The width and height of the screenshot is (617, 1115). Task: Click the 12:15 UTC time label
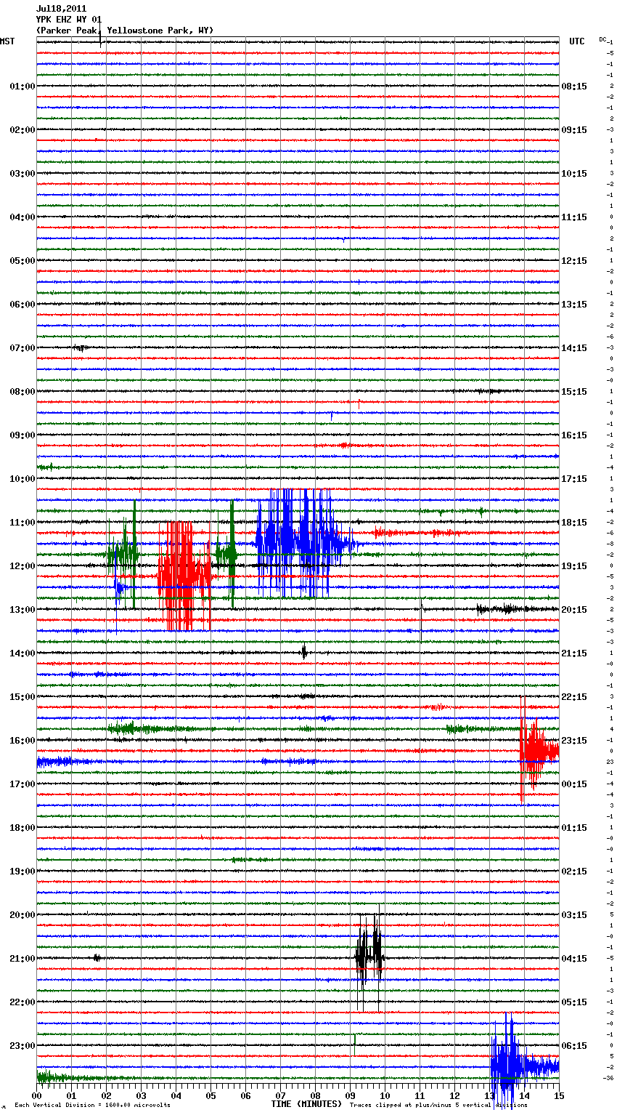(x=574, y=261)
